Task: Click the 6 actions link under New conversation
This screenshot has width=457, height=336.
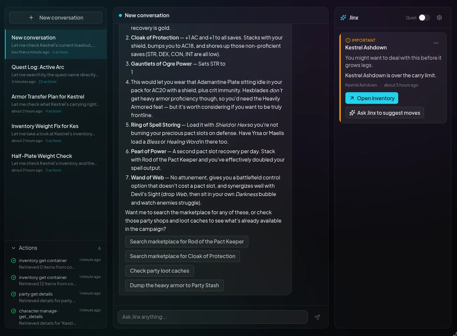Action: (x=60, y=52)
